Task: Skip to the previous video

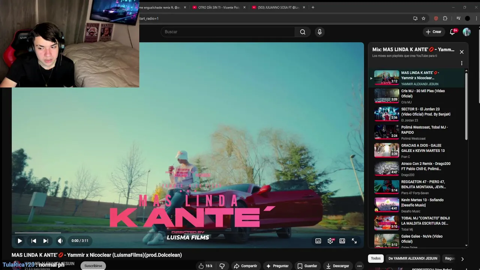Action: point(34,241)
